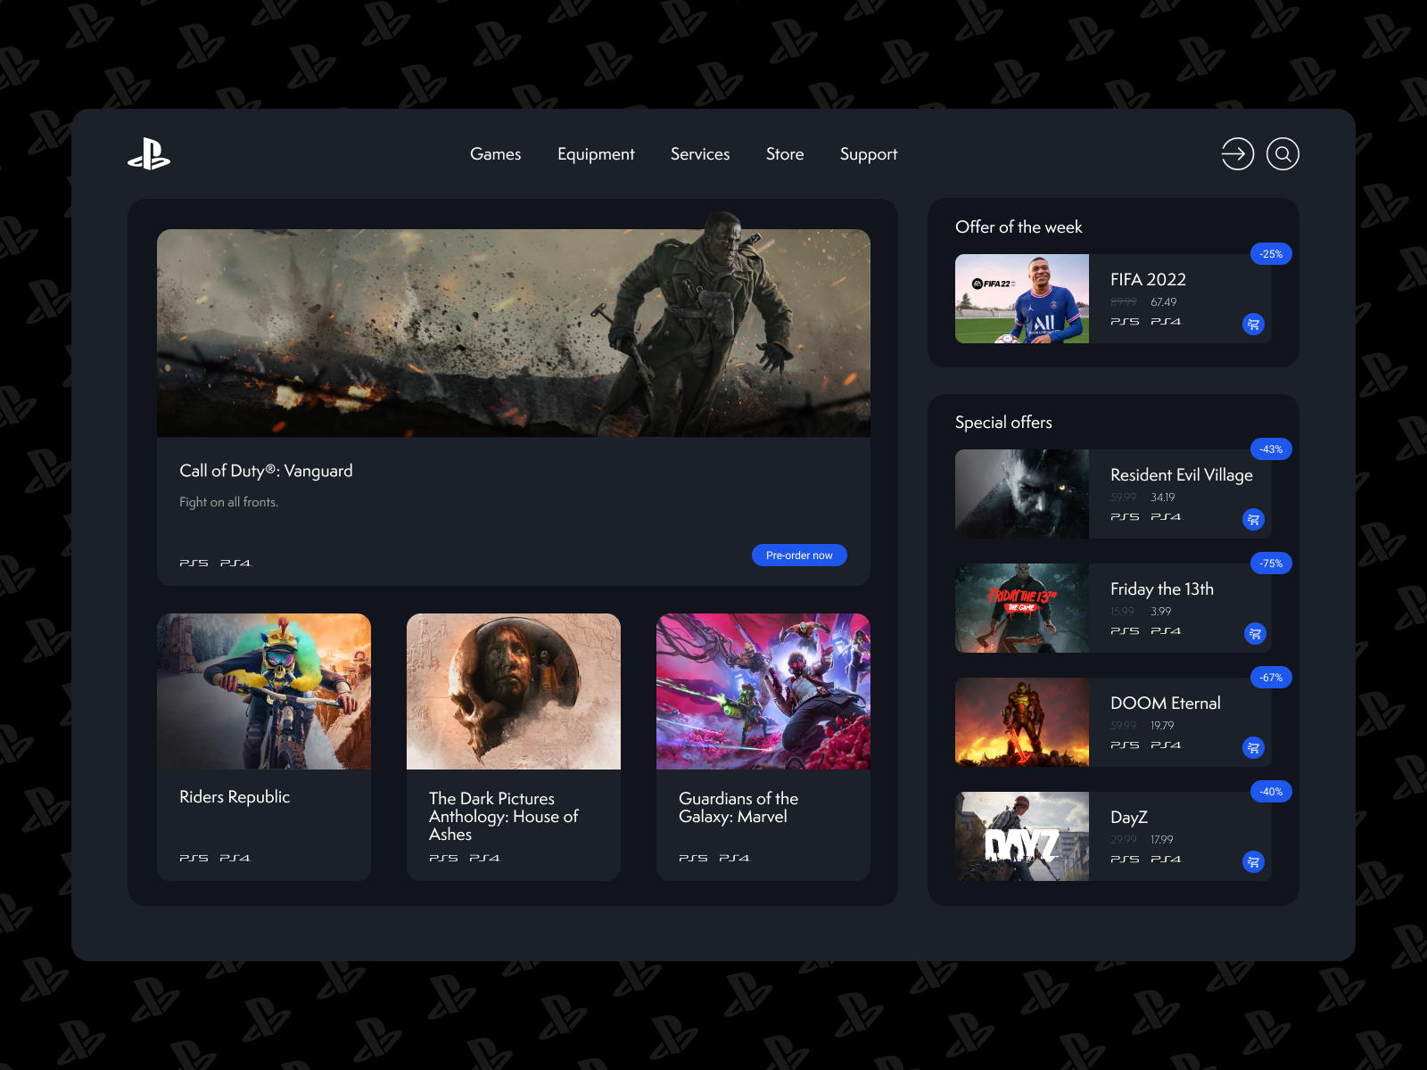Click the "Friday the 13th" title text
This screenshot has height=1070, width=1427.
1162,589
